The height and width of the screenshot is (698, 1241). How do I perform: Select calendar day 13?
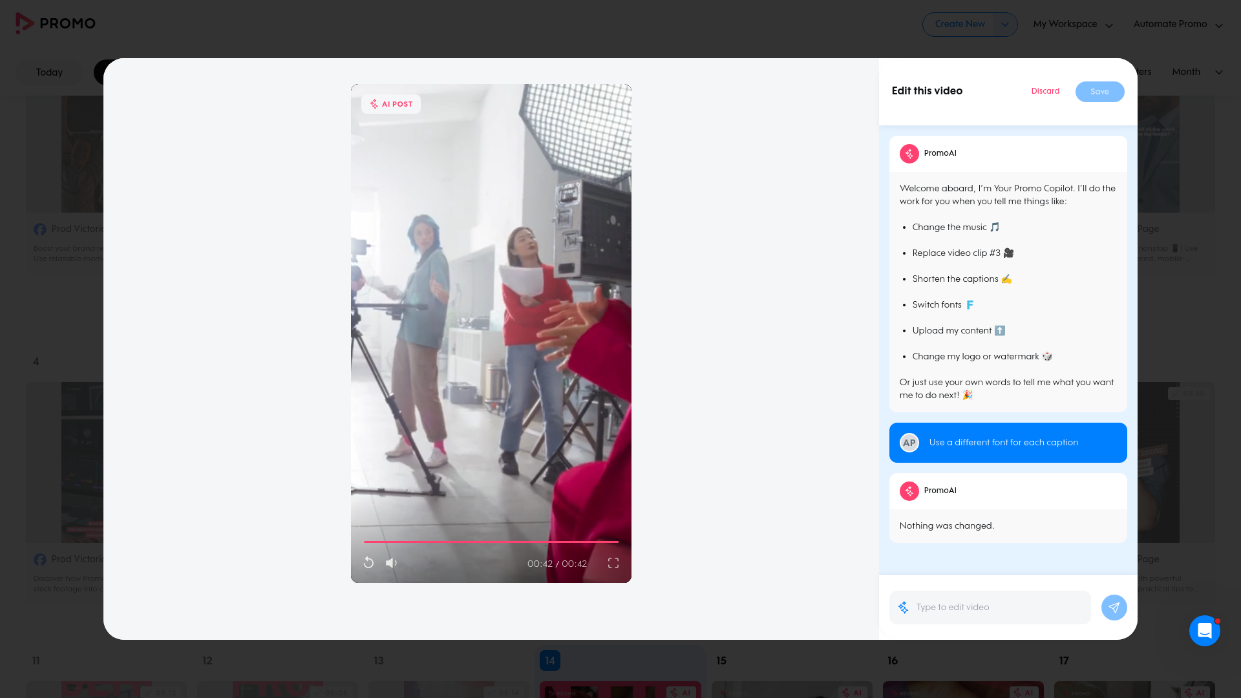click(379, 661)
